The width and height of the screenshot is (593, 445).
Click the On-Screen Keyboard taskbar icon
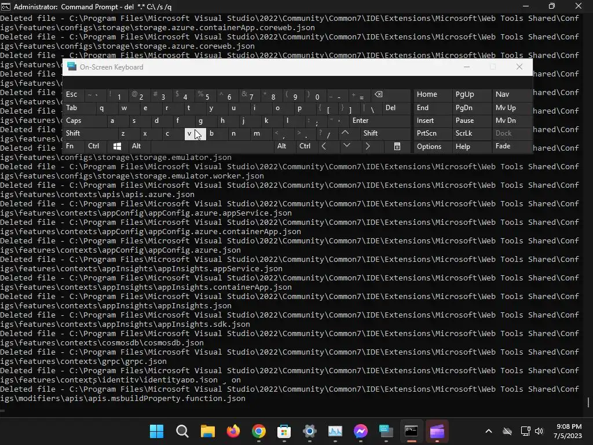coord(386,431)
